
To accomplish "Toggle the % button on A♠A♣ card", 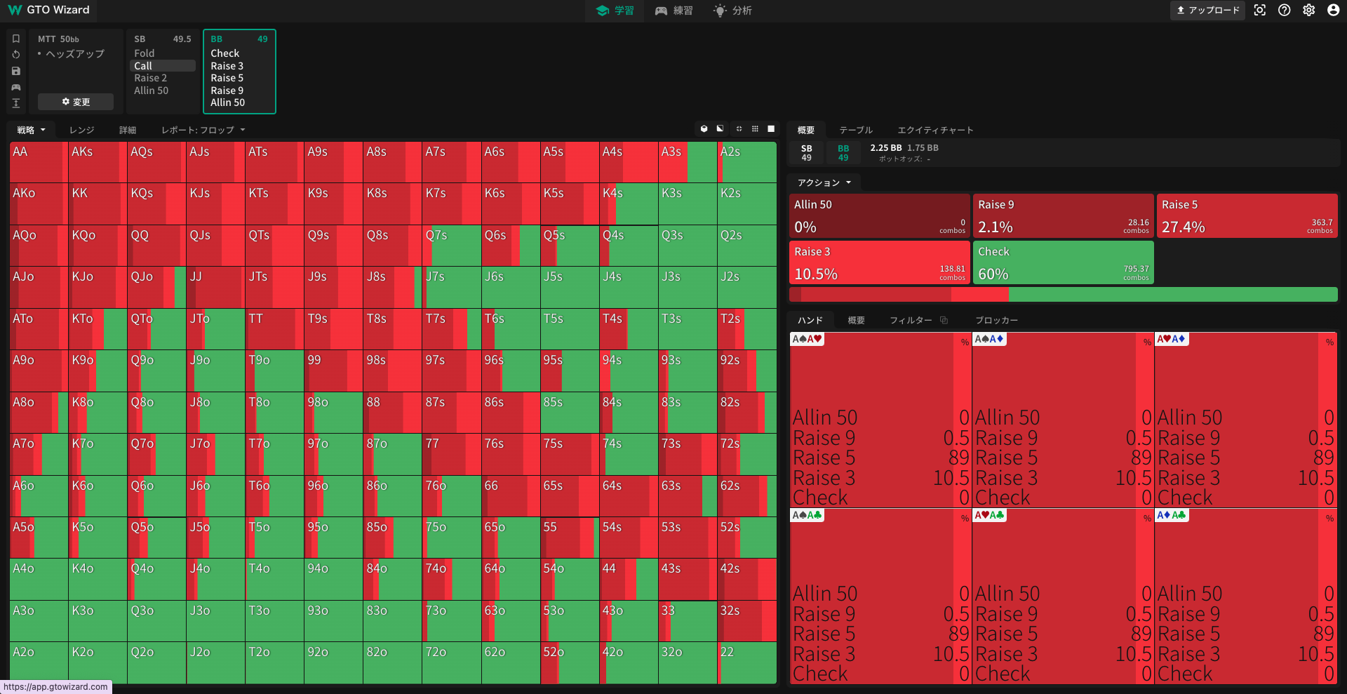I will [x=965, y=519].
